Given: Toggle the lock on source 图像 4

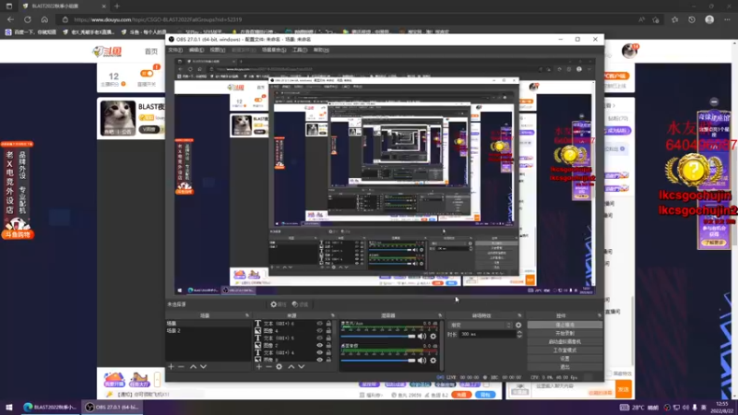Looking at the screenshot, I should (x=328, y=331).
